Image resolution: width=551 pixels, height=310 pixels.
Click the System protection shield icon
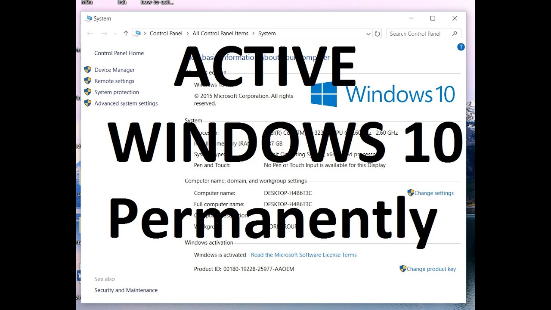(88, 92)
